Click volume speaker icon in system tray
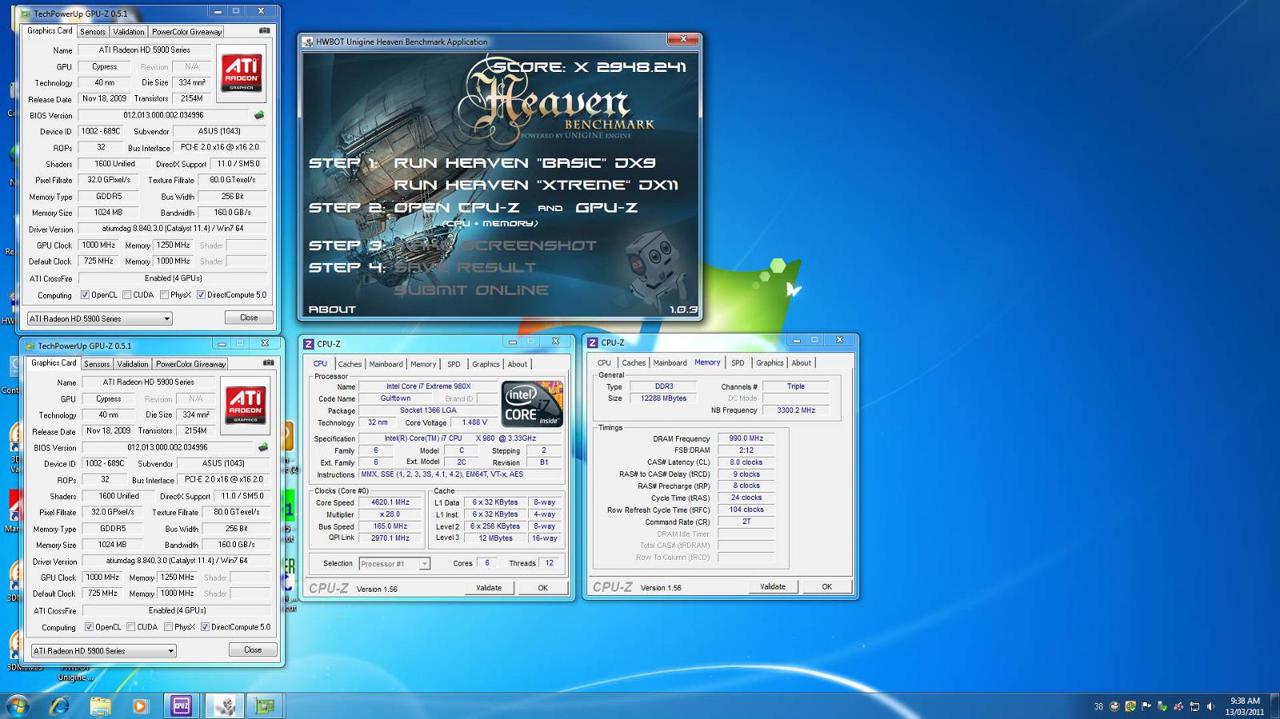1280x719 pixels. (1210, 706)
